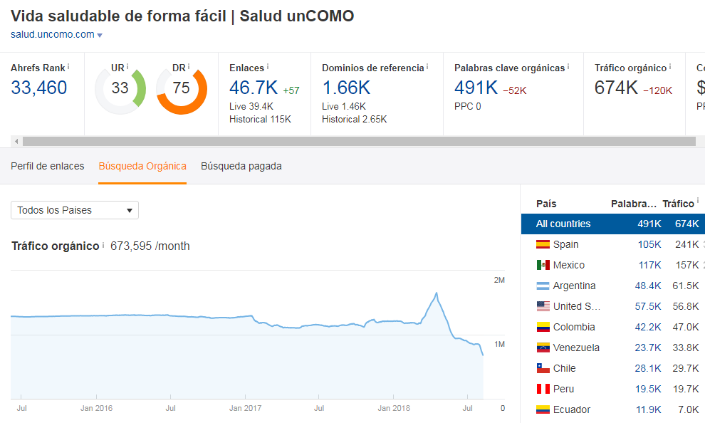Viewport: 705px width, 423px height.
Task: Click the Colombia flag icon
Action: click(x=543, y=327)
